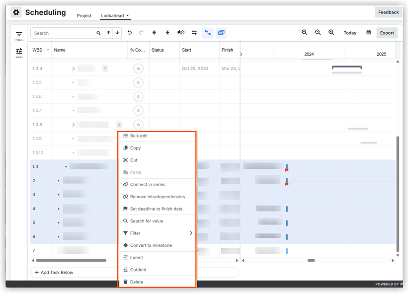
Task: Click percent complete circle for row 1.3.5
Action: tap(138, 82)
